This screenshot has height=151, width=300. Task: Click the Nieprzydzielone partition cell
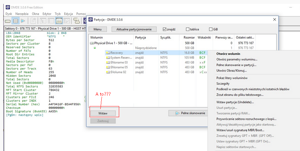click(x=146, y=48)
